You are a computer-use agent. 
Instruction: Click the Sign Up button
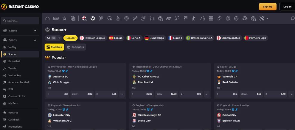coord(268,7)
